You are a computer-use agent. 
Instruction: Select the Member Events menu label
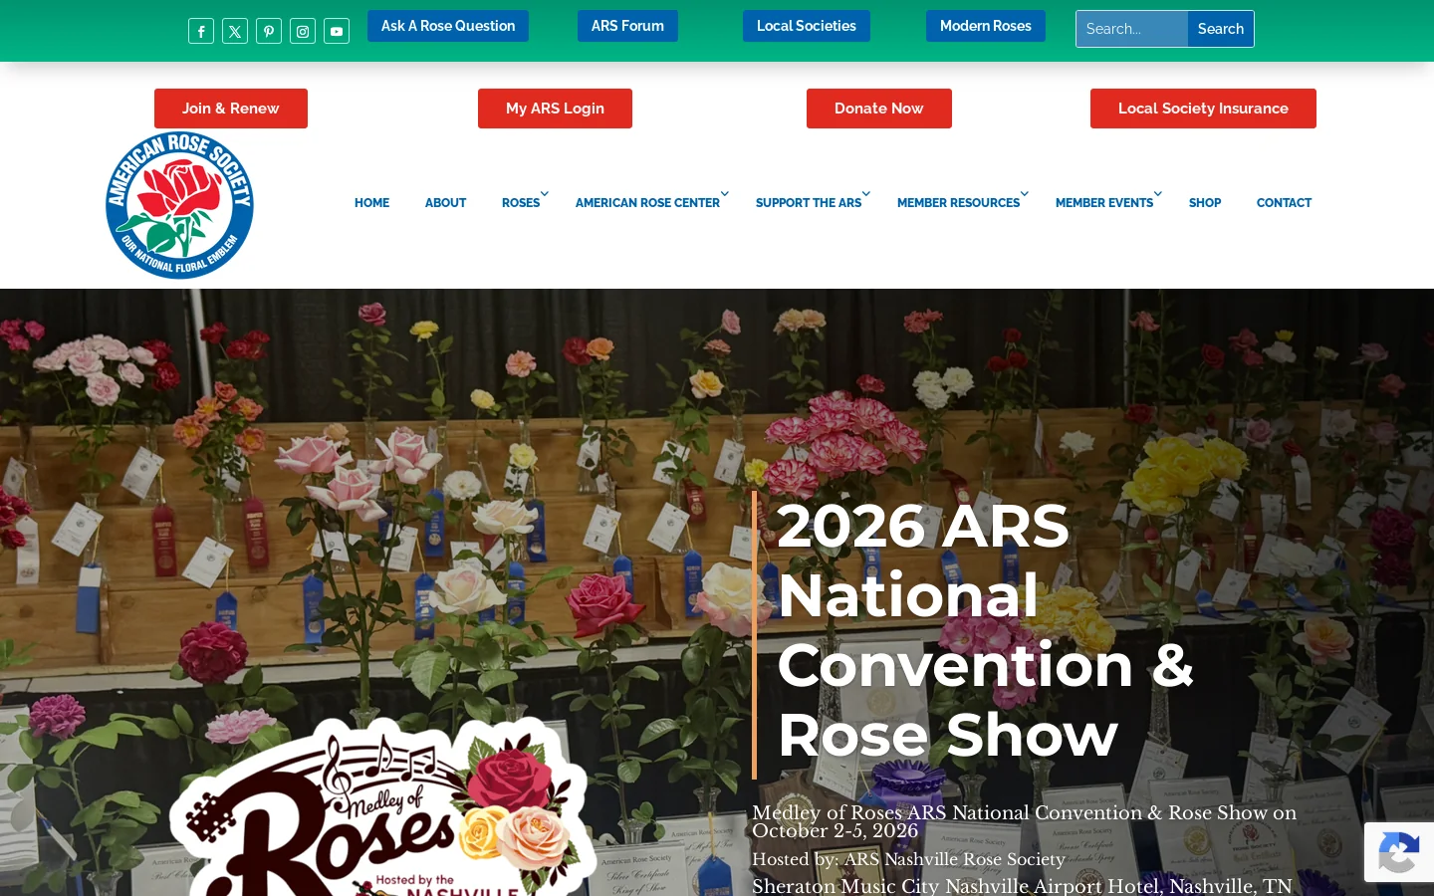point(1104,203)
